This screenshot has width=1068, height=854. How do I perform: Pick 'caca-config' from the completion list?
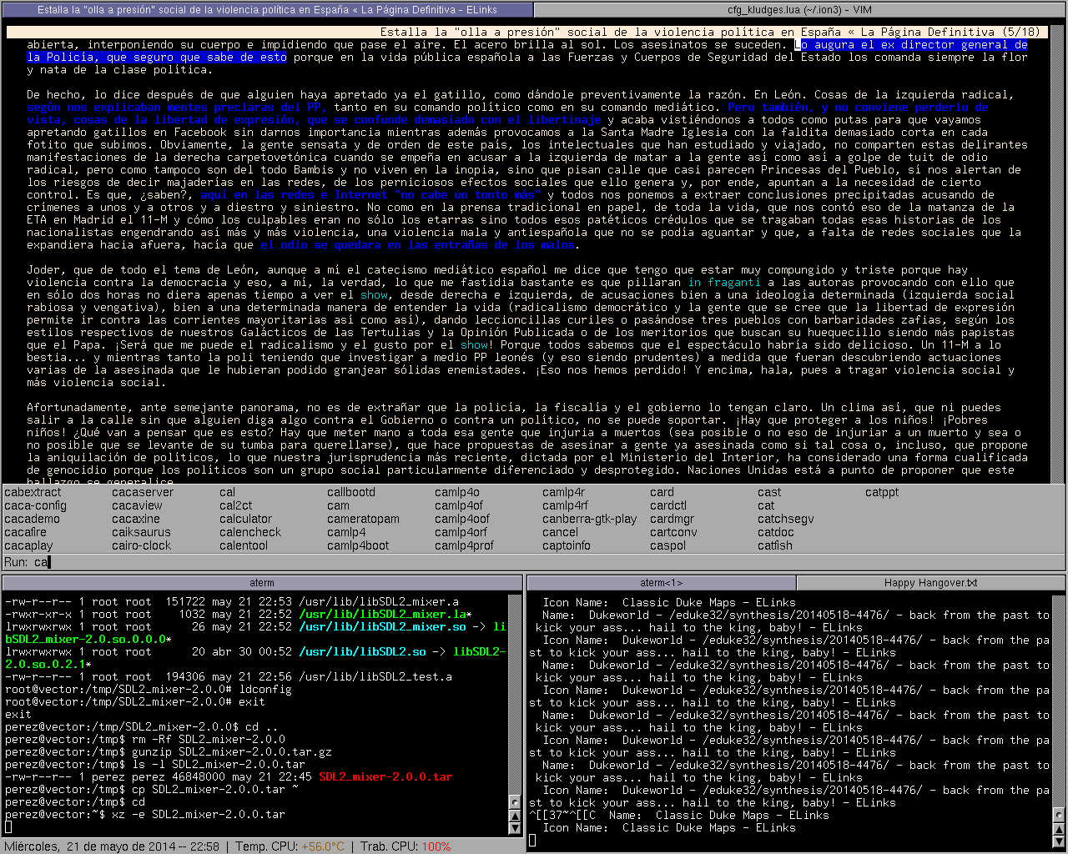point(35,505)
